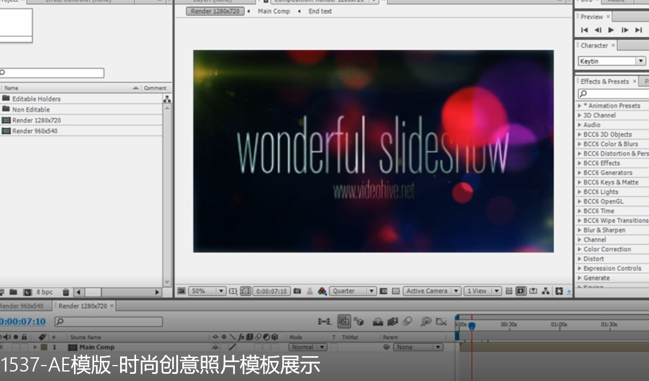649x381 pixels.
Task: Open project flowchart view icon
Action: [x=167, y=99]
